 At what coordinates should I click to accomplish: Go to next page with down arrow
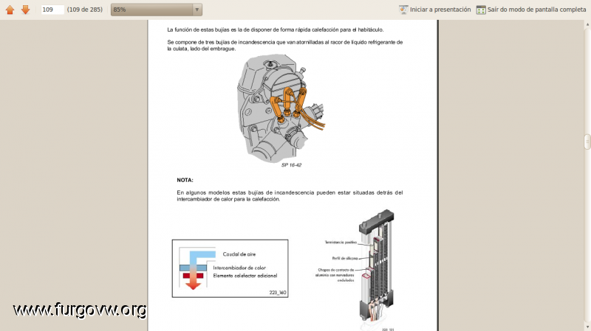(x=25, y=10)
